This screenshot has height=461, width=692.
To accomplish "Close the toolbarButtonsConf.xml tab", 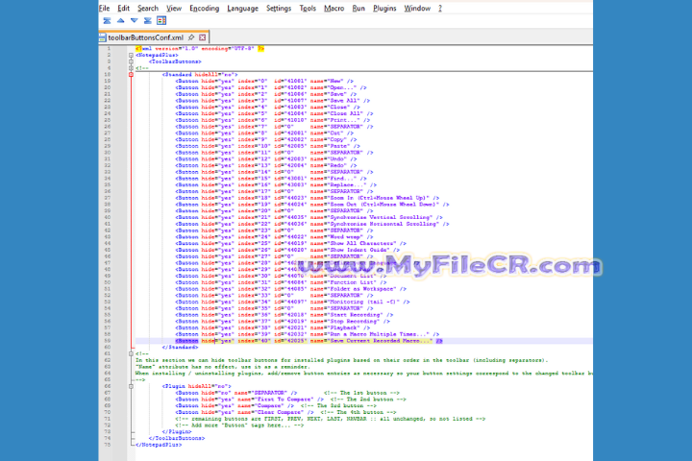I will [x=202, y=37].
